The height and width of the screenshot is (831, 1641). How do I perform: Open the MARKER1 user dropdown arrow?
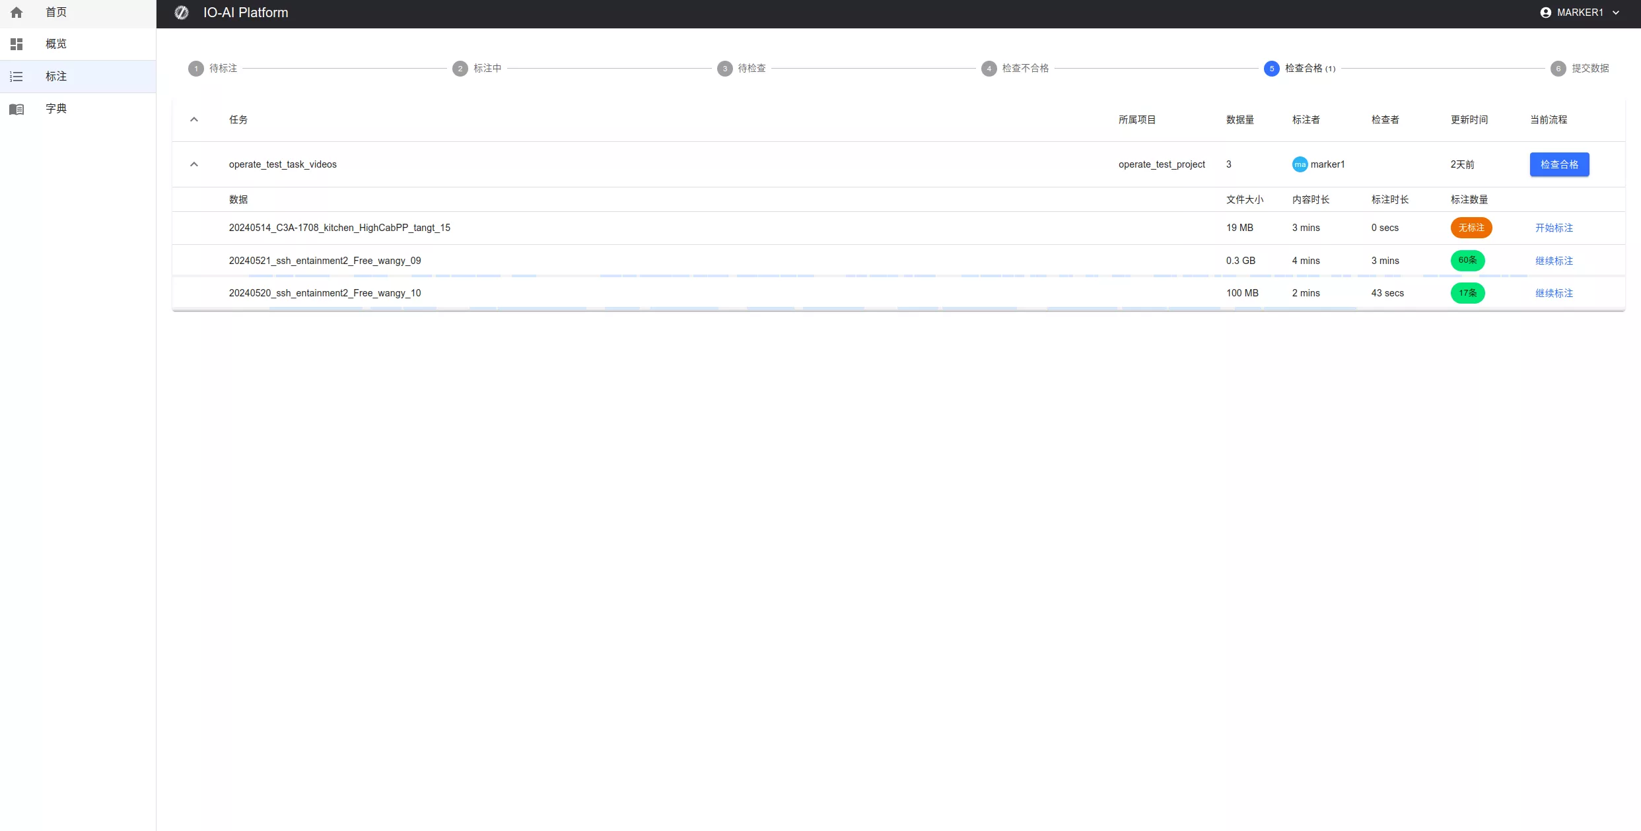click(1616, 13)
